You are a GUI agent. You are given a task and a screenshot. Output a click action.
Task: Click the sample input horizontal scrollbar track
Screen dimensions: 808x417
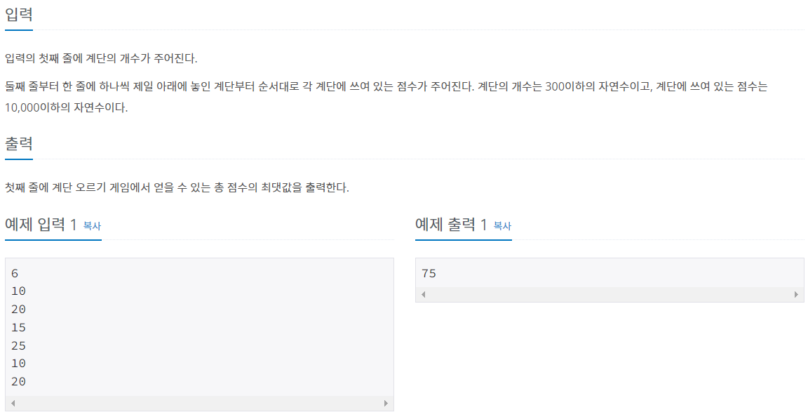(x=199, y=403)
